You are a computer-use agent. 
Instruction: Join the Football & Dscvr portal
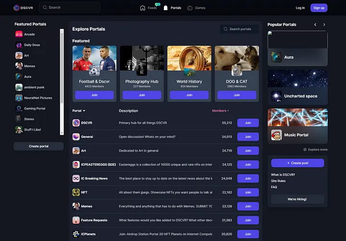(x=94, y=95)
